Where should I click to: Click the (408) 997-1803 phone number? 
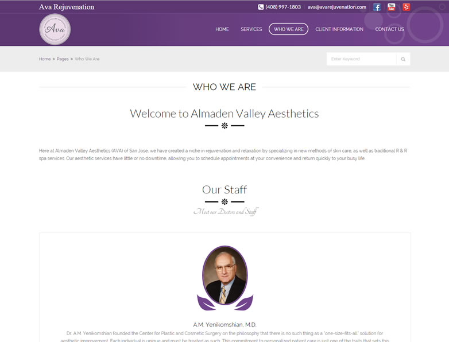click(283, 7)
